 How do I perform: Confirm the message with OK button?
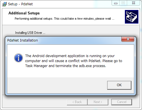[119, 85]
